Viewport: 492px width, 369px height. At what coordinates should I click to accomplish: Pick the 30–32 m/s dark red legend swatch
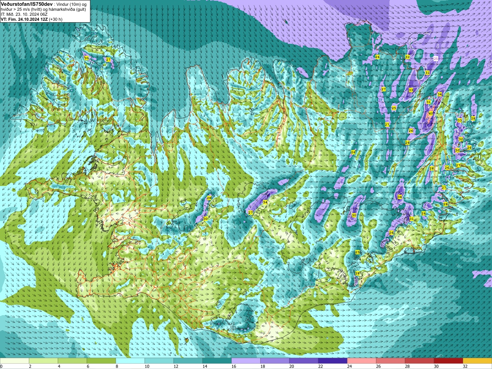pyautogui.click(x=449, y=361)
